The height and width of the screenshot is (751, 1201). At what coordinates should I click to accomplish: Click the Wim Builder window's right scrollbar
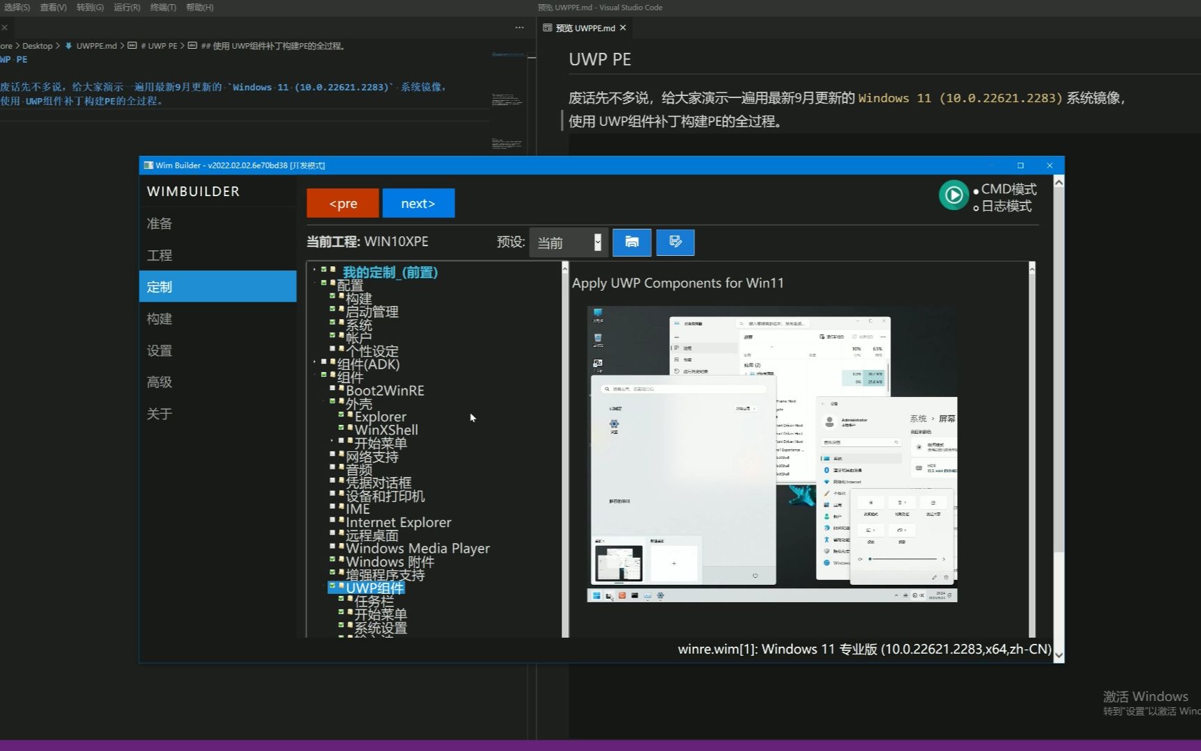coord(1059,419)
